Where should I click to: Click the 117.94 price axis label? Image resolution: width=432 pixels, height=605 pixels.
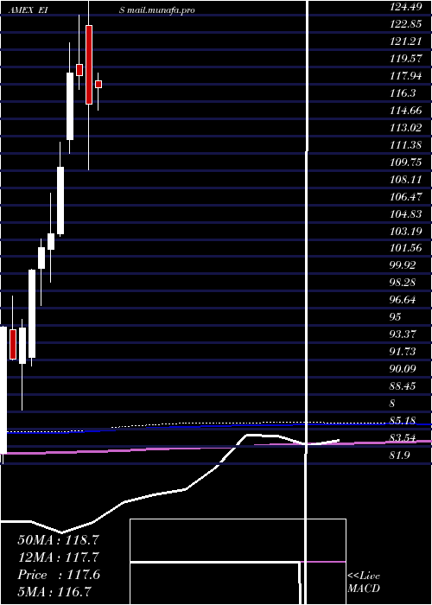(406, 76)
